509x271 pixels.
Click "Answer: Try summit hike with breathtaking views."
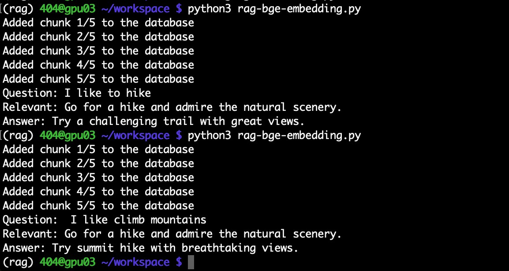point(150,248)
